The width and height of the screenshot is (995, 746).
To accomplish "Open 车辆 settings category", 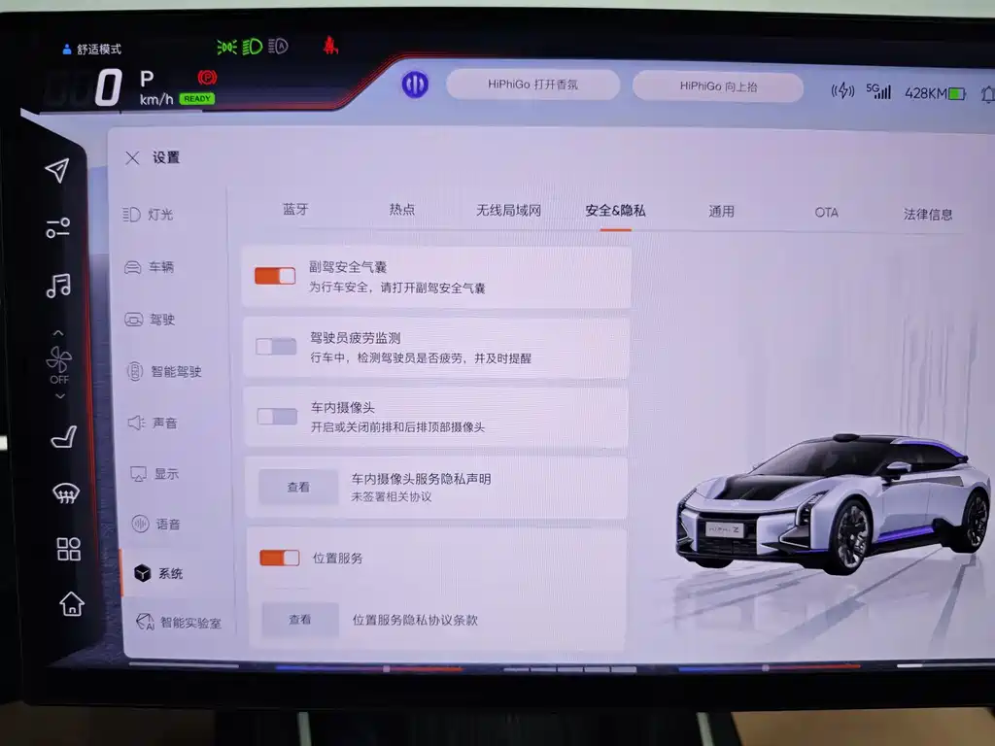I will point(149,267).
